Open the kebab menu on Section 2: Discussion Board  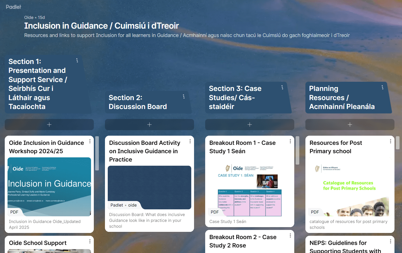pyautogui.click(x=184, y=96)
